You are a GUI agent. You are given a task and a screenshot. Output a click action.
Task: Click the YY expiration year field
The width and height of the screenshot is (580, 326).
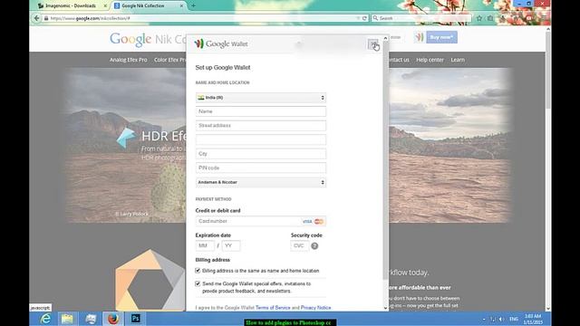tap(231, 245)
